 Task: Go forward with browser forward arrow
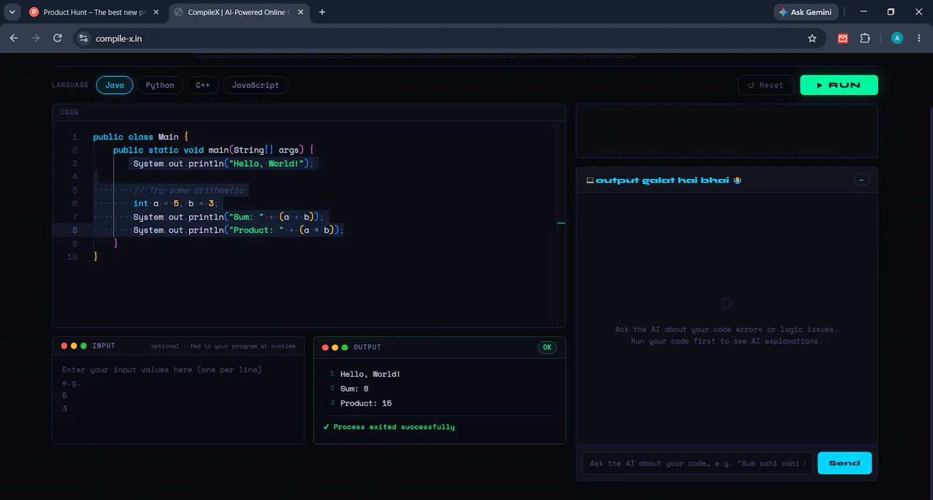coord(36,38)
